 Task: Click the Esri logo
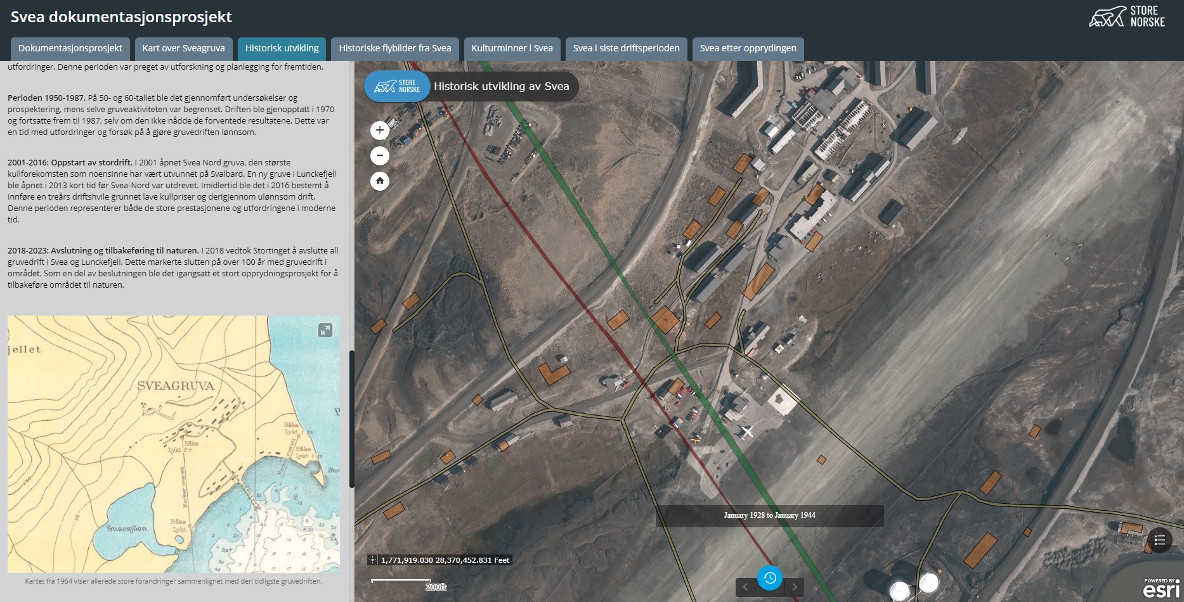1161,589
